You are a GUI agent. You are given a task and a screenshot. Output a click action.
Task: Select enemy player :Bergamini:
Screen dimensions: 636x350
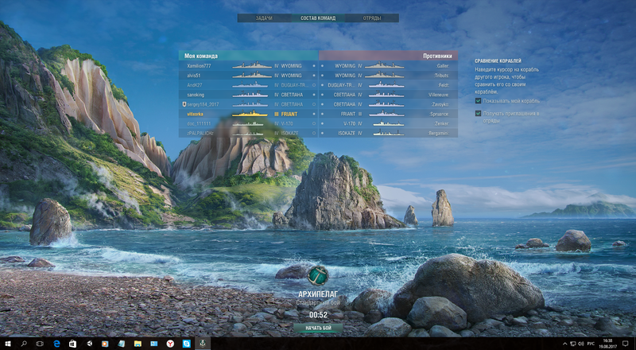pos(439,133)
